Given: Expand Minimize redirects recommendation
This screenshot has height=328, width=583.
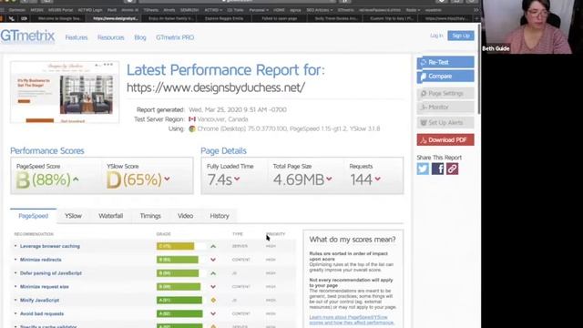Looking at the screenshot, I should (40, 260).
